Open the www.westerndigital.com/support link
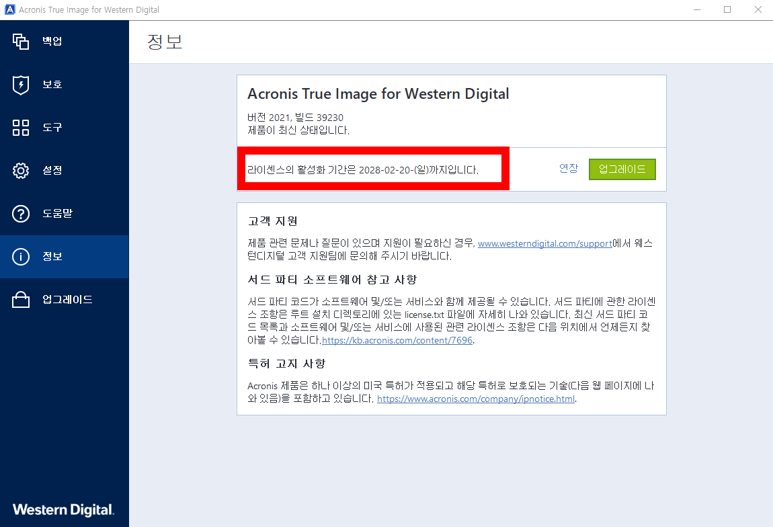773x527 pixels. coord(544,243)
